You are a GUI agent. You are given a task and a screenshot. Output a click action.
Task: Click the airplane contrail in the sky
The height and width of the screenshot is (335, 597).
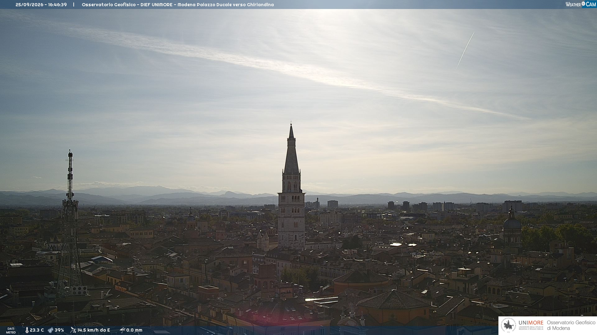pos(465,50)
